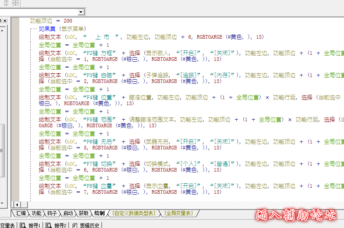Click the horizontal scrollbar left arrow

point(17,204)
